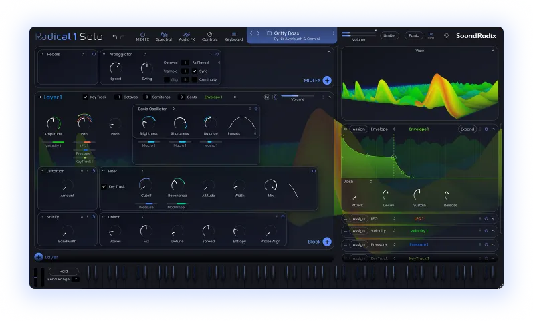Toggle the Limiter button
Screen dimensions: 533x321
click(x=390, y=35)
